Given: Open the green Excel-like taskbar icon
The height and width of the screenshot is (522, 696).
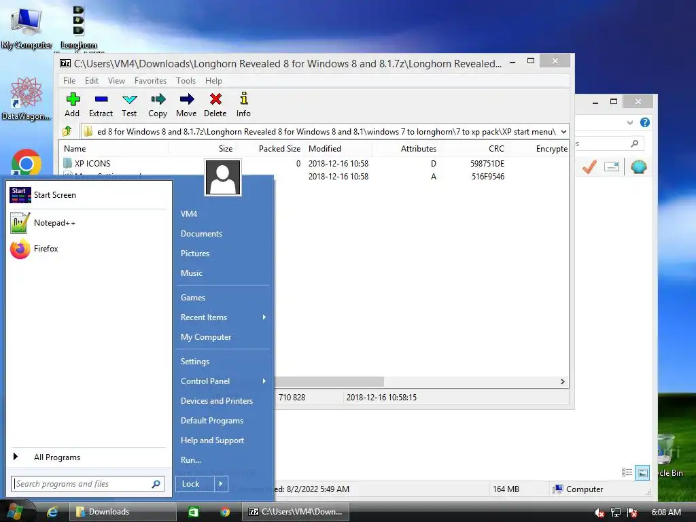Looking at the screenshot, I should click(193, 512).
